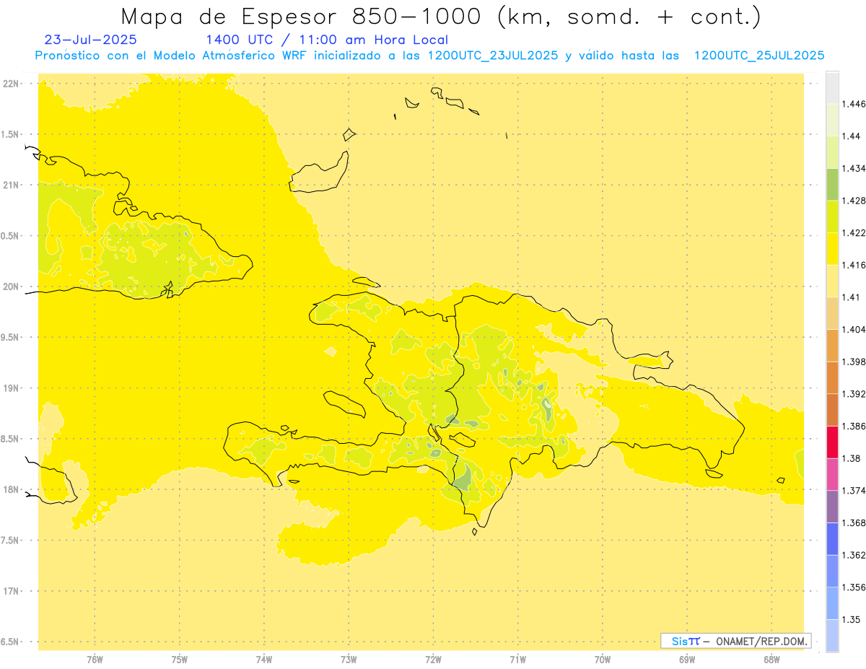Click the 18N latitude axis label
Image resolution: width=866 pixels, height=669 pixels.
[11, 489]
